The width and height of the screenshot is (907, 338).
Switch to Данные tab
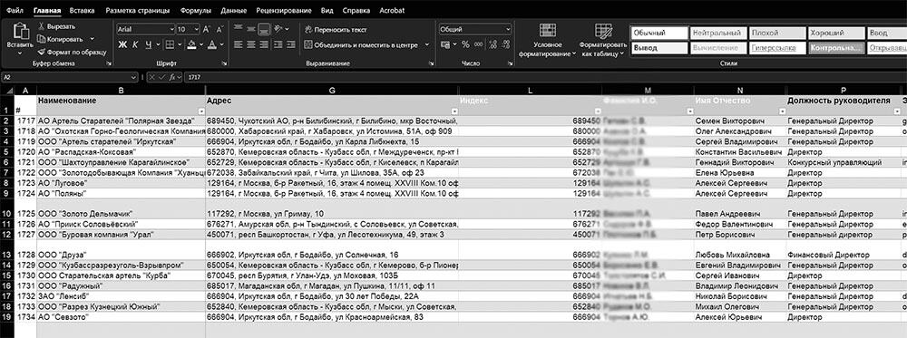(234, 11)
